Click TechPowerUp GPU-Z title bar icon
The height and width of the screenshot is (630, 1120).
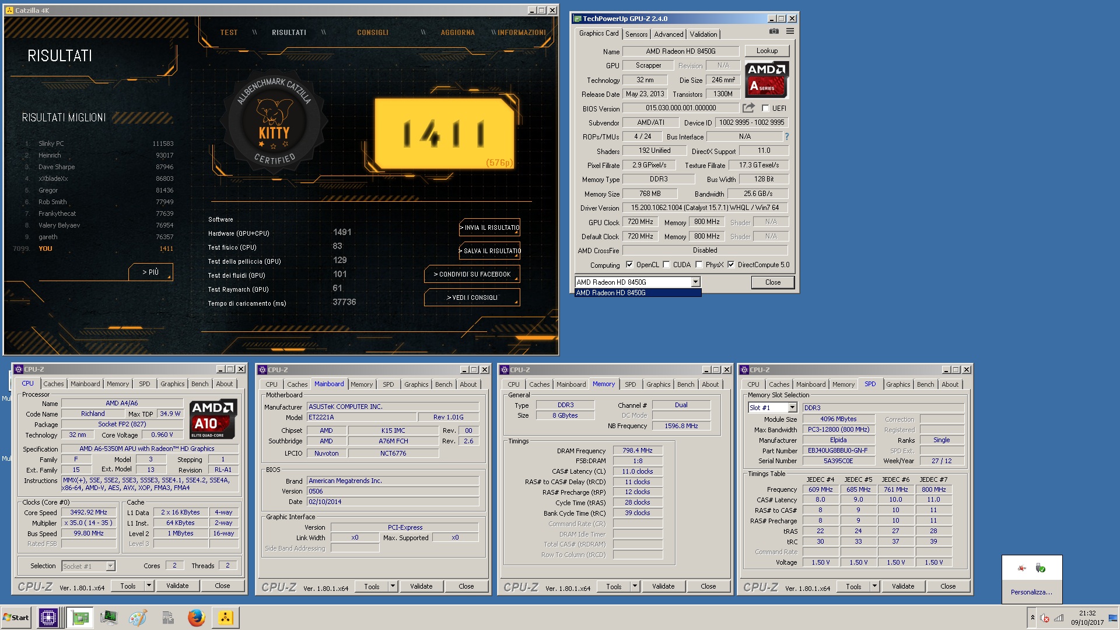coord(578,19)
